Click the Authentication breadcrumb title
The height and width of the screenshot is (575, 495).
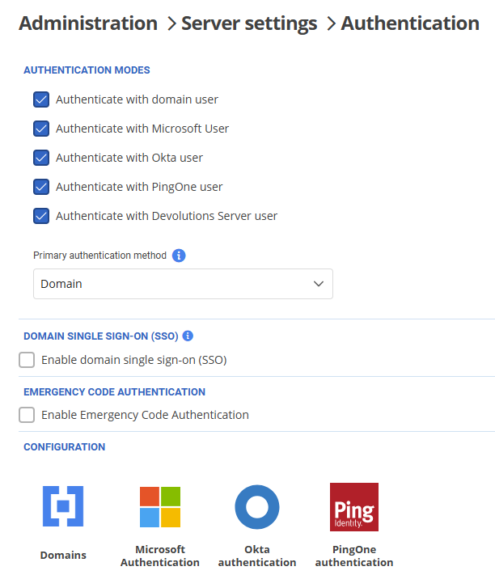point(410,23)
